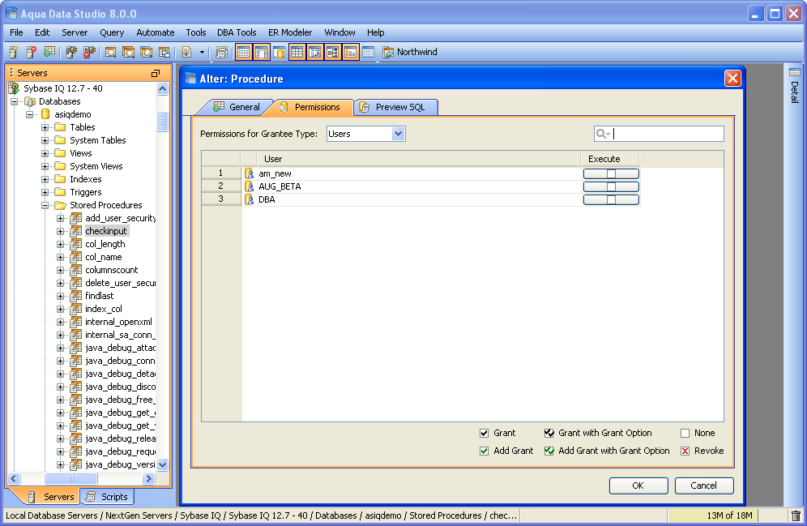The image size is (807, 526).
Task: Toggle the bar chart toolbar icon
Action: (351, 52)
